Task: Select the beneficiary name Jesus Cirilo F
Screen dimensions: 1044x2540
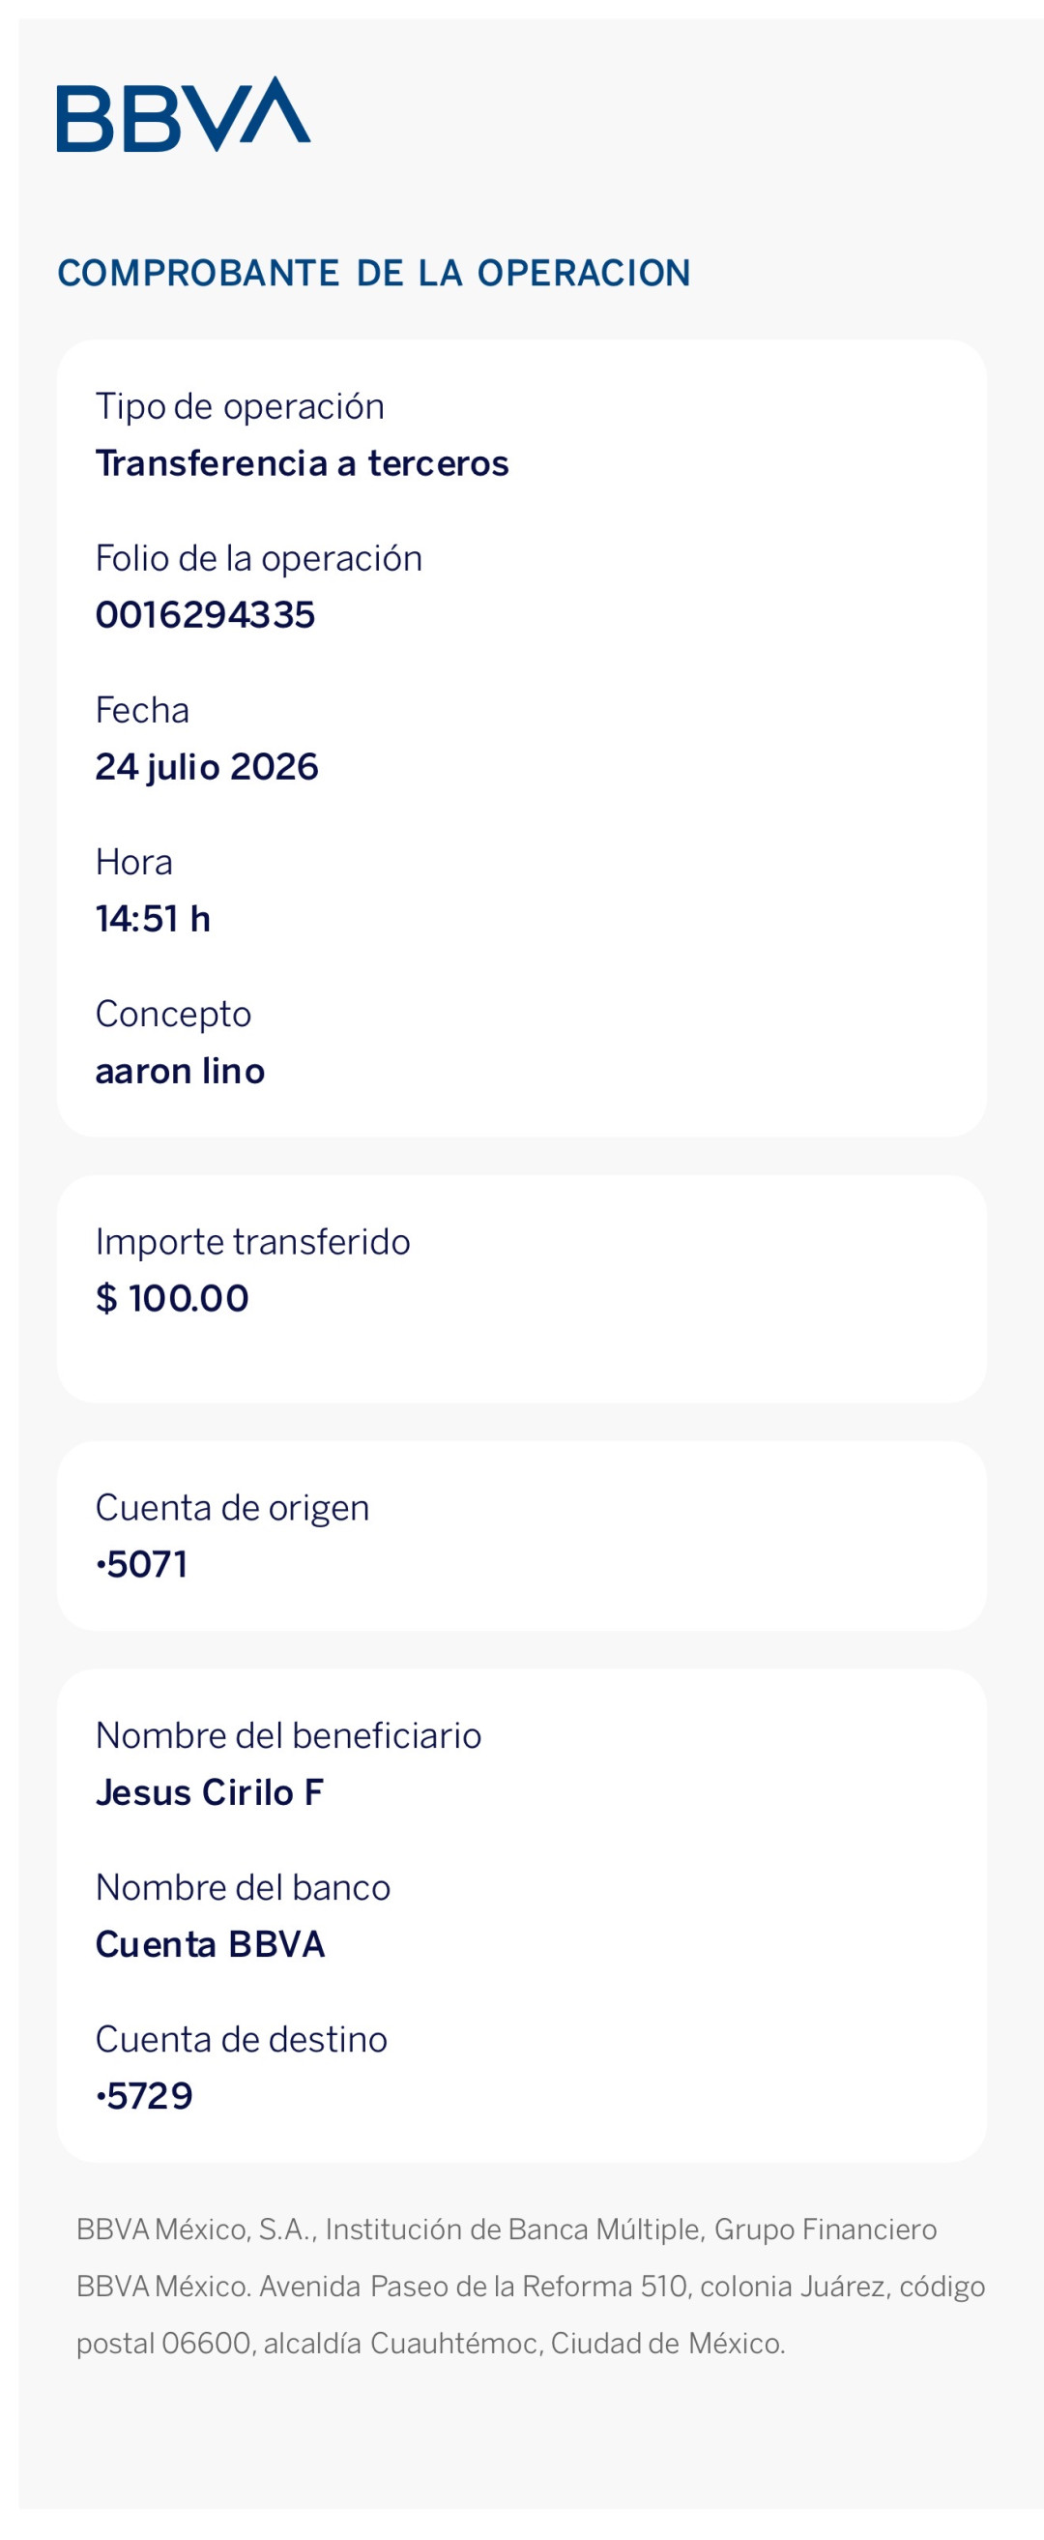Action: 210,1792
